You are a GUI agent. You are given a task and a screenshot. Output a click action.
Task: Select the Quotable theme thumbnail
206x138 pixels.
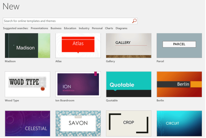(x=129, y=84)
